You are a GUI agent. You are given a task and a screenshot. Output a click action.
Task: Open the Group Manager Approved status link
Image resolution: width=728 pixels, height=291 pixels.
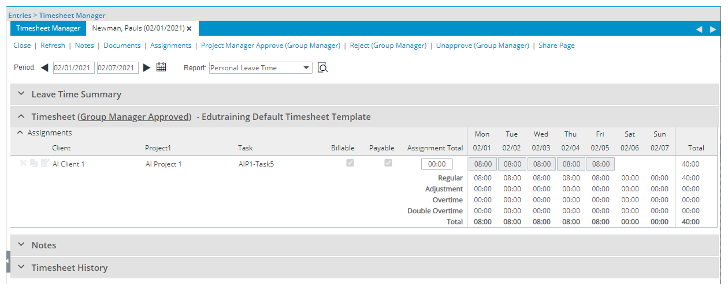[x=135, y=117]
